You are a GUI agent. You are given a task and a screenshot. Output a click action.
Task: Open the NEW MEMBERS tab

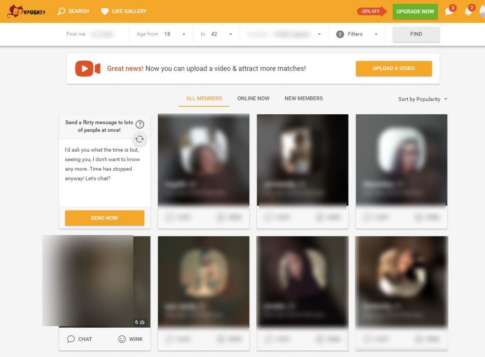[304, 98]
